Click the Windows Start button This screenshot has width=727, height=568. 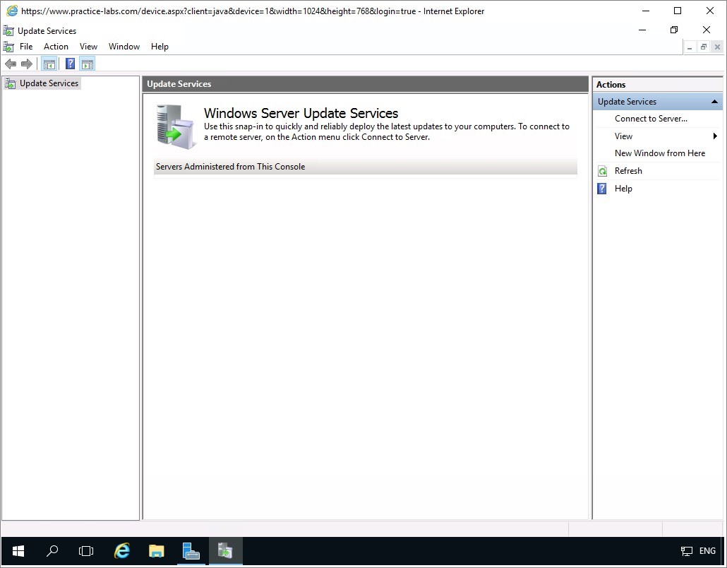tap(18, 551)
